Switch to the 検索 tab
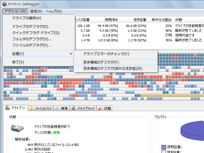 pyautogui.click(x=61, y=108)
